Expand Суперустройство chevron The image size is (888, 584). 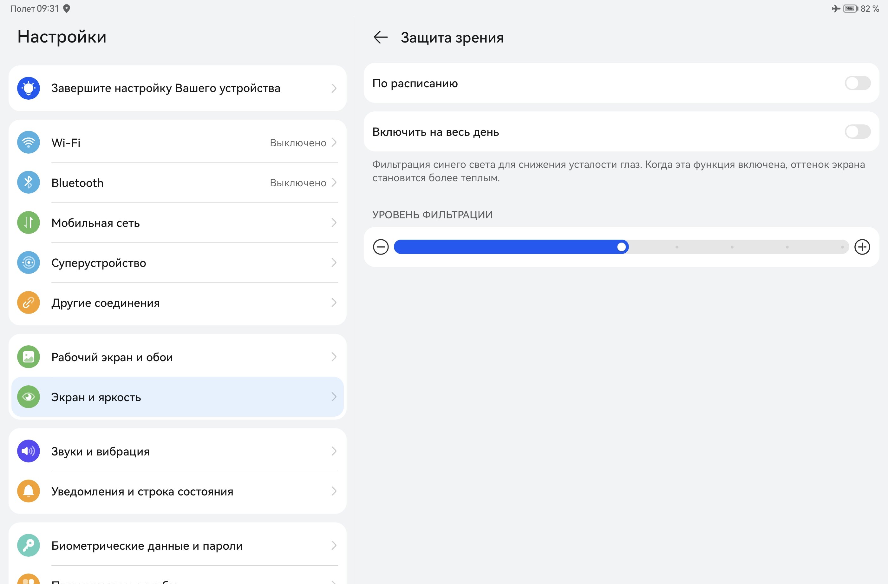pos(334,262)
